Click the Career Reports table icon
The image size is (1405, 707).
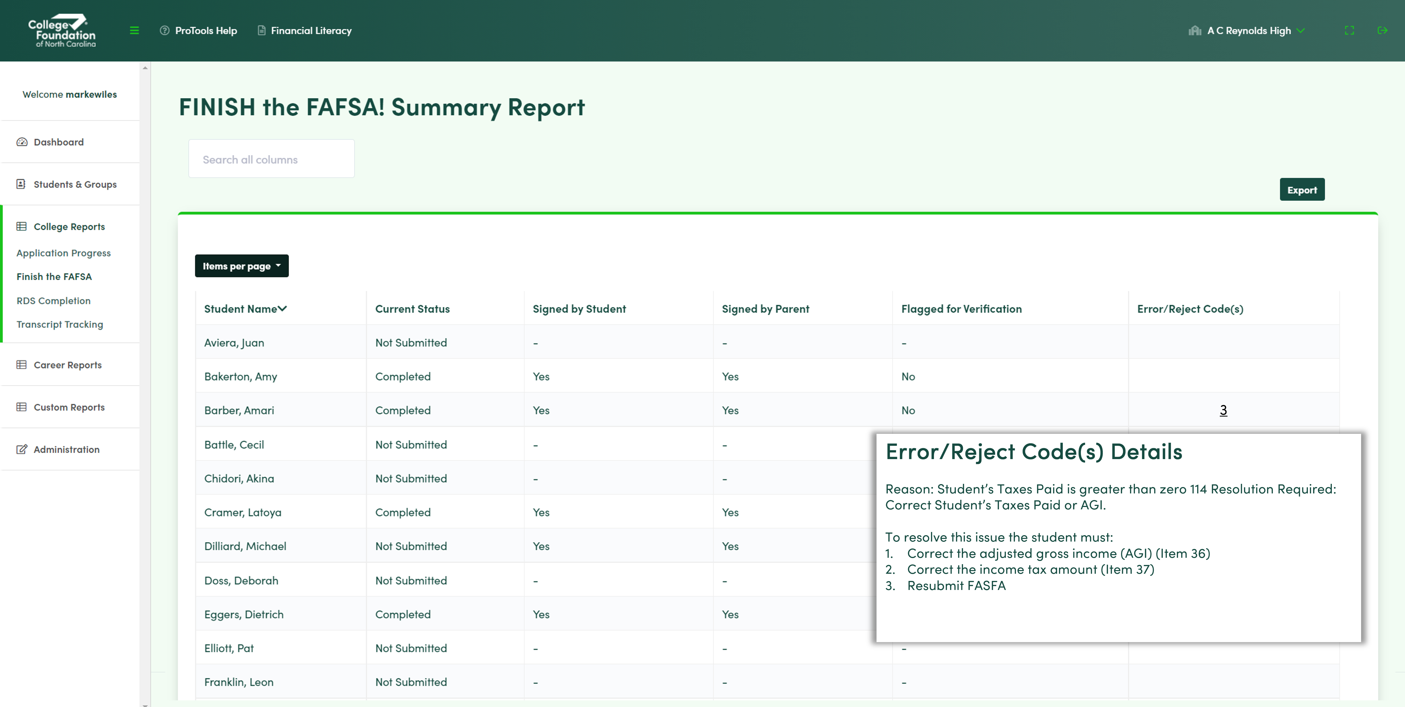click(22, 365)
